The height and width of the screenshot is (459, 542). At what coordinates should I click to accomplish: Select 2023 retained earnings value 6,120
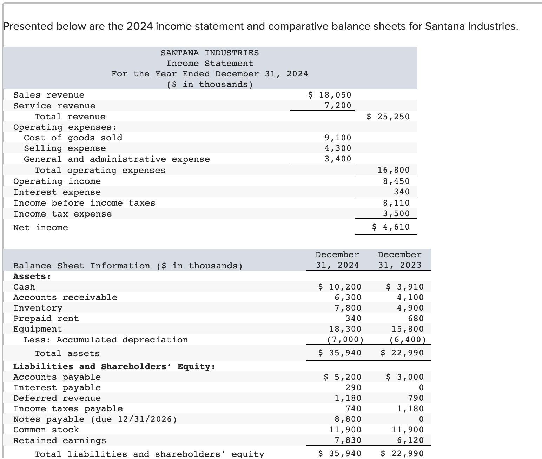410,440
